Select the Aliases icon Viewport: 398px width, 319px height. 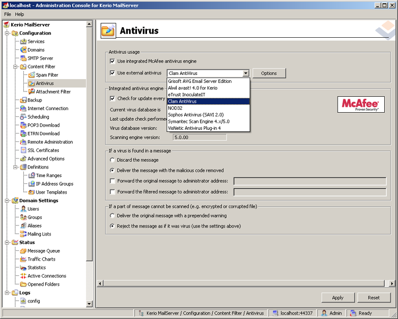click(x=23, y=225)
